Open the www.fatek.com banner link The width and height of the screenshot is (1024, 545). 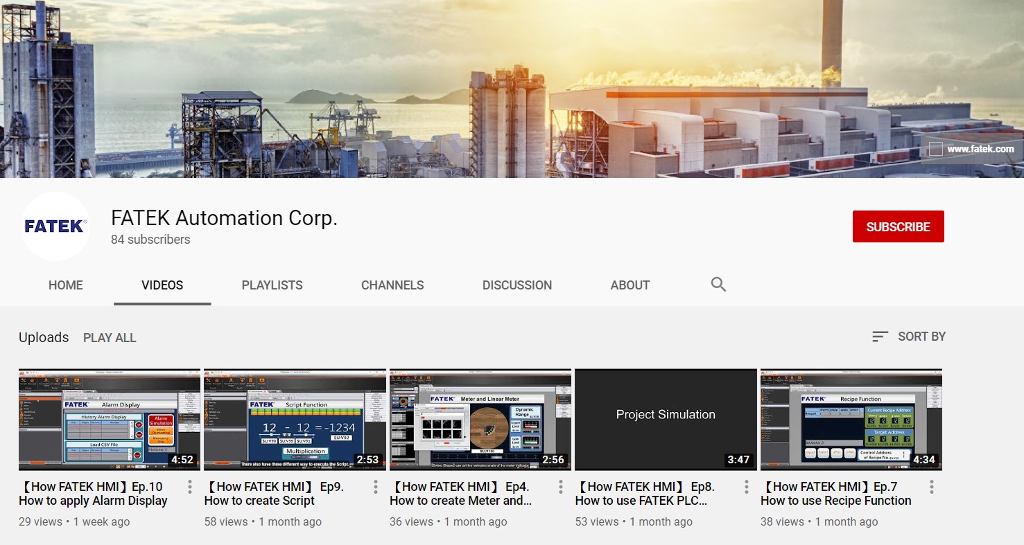(x=980, y=149)
